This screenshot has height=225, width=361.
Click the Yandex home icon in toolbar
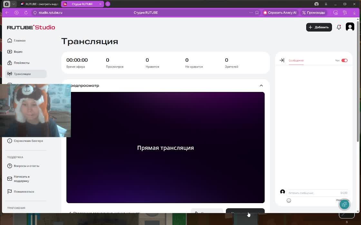16,13
